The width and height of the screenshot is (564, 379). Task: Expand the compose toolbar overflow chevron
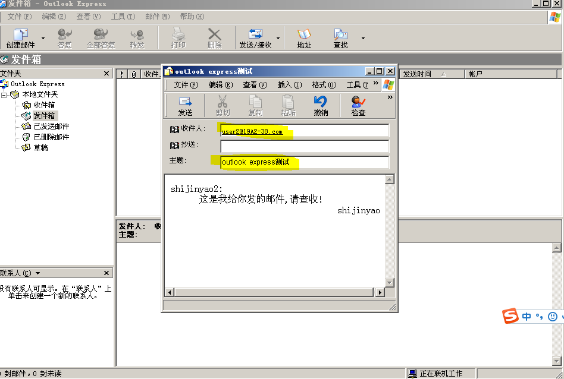[390, 97]
